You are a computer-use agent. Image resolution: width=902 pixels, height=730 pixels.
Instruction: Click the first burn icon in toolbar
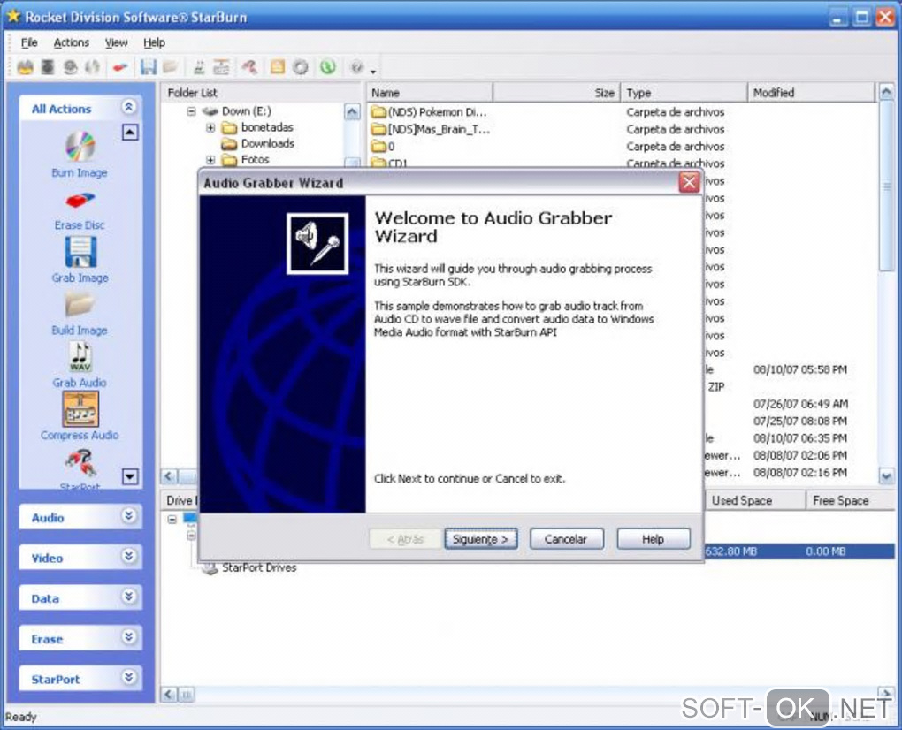25,67
